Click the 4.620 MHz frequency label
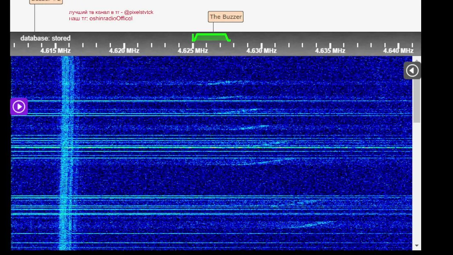453x255 pixels. [x=124, y=51]
